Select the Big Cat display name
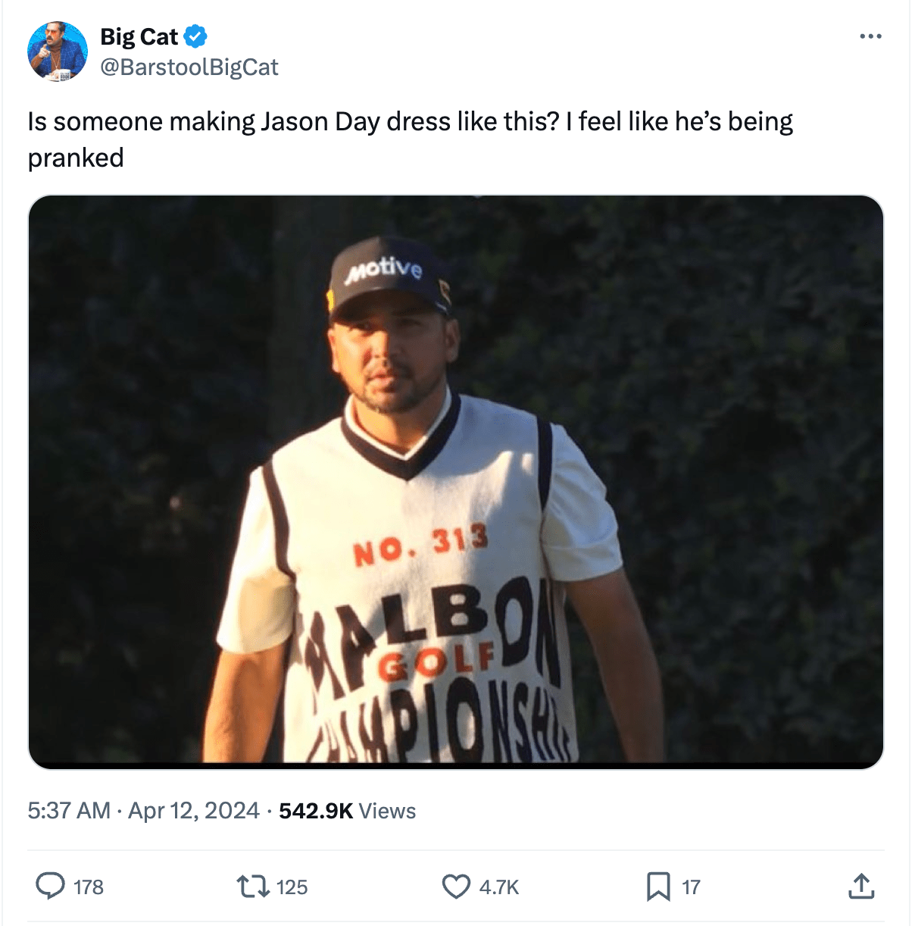 click(139, 36)
